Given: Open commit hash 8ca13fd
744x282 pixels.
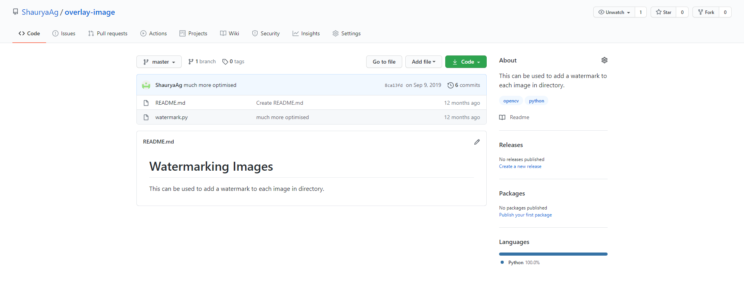Looking at the screenshot, I should point(394,85).
